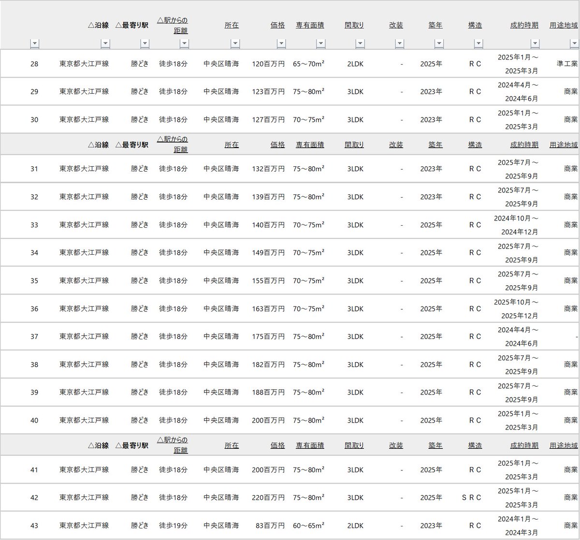Expand the 最寄り駅 filter dropdown arrow
The height and width of the screenshot is (540, 580).
click(x=145, y=43)
